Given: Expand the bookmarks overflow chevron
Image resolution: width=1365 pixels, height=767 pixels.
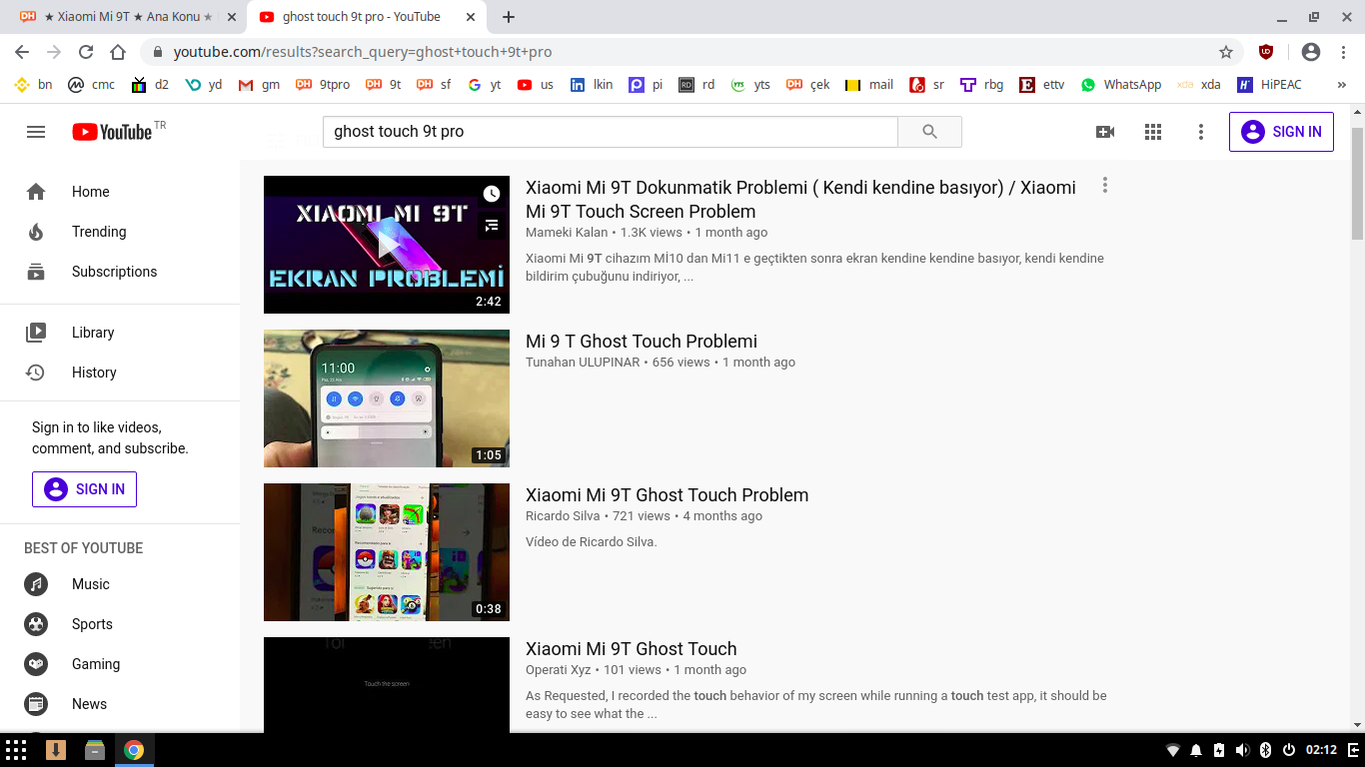Looking at the screenshot, I should tap(1342, 85).
